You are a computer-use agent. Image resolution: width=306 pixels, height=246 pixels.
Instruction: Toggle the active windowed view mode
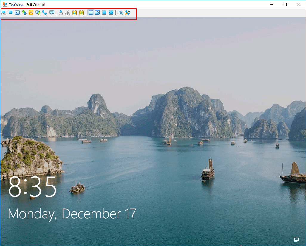[91, 13]
